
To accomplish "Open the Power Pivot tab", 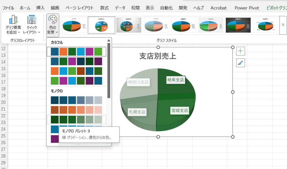I will (x=247, y=8).
